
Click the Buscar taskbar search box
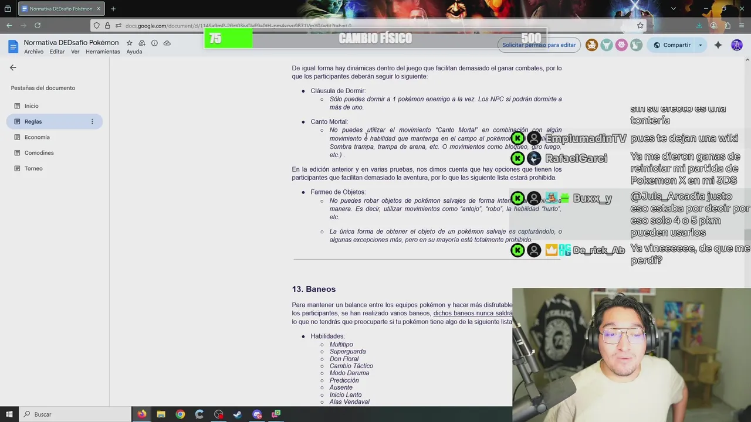click(74, 414)
